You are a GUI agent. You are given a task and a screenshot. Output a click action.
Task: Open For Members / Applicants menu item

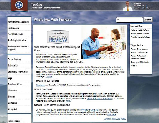19,22
